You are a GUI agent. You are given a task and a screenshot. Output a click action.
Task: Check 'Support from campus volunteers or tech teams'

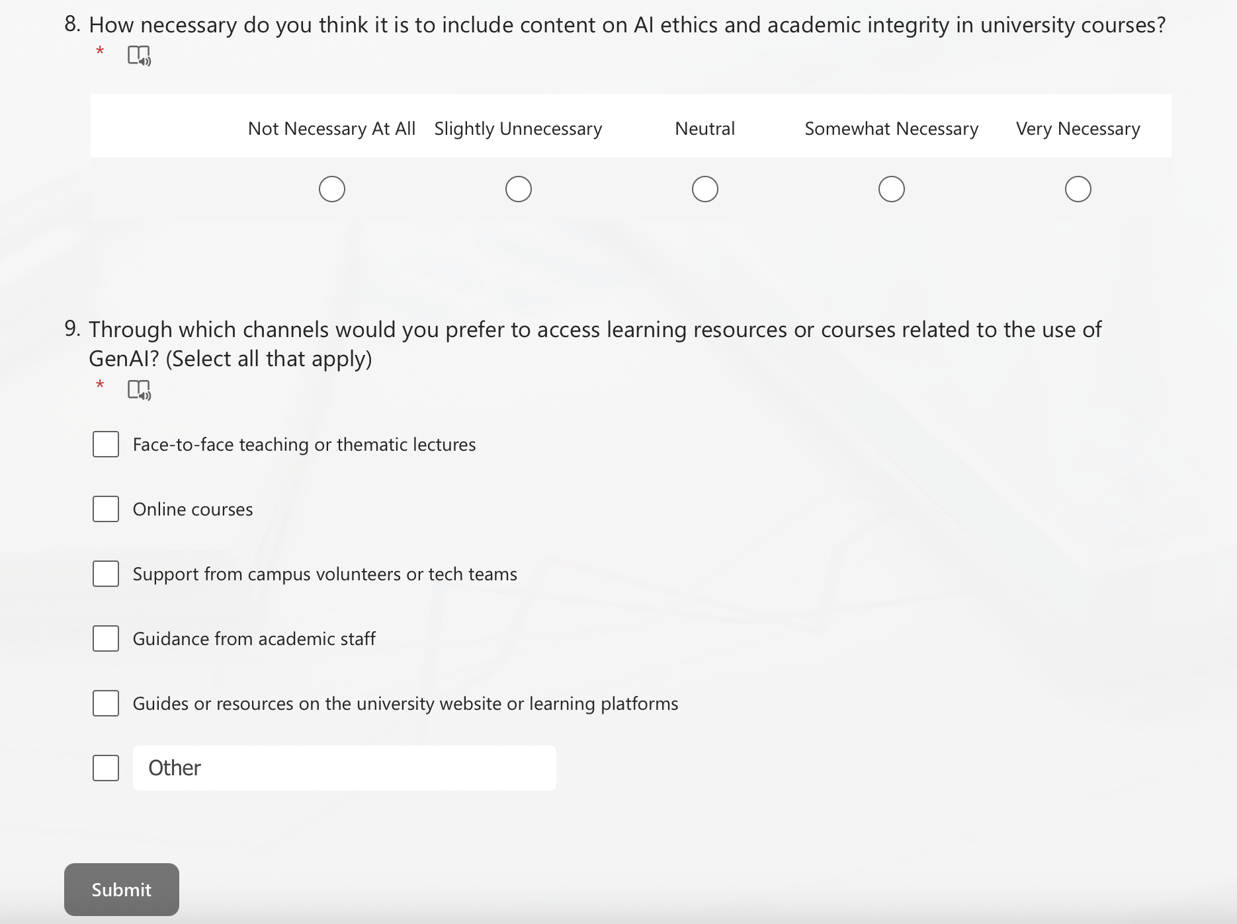point(106,574)
